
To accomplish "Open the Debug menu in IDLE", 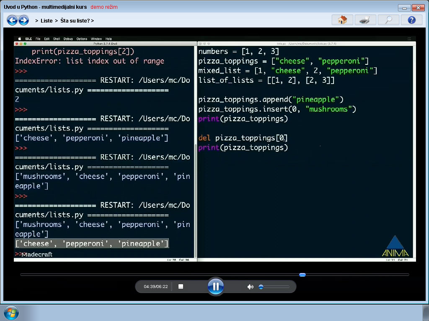I will click(x=68, y=39).
